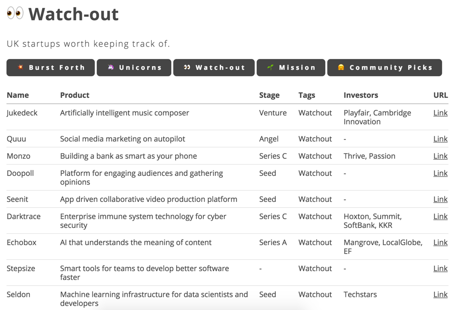Click the Stage column header
452x310 pixels.
pos(269,95)
